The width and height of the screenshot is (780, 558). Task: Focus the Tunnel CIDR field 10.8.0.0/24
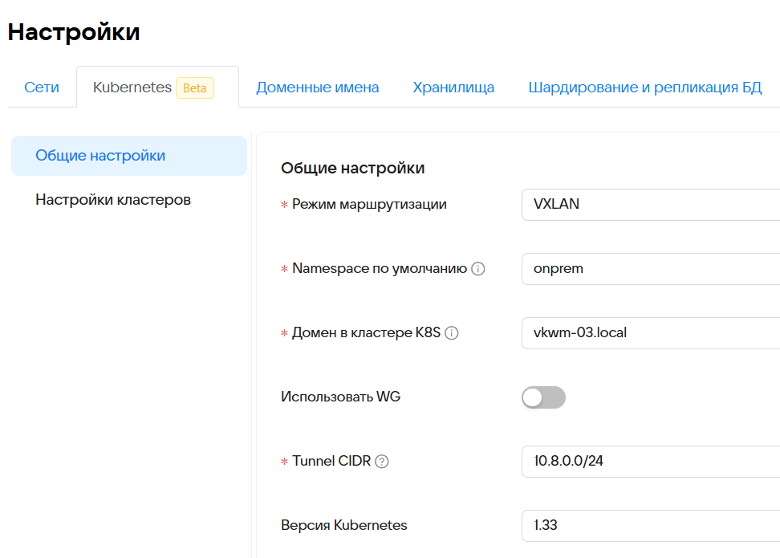[x=651, y=462]
